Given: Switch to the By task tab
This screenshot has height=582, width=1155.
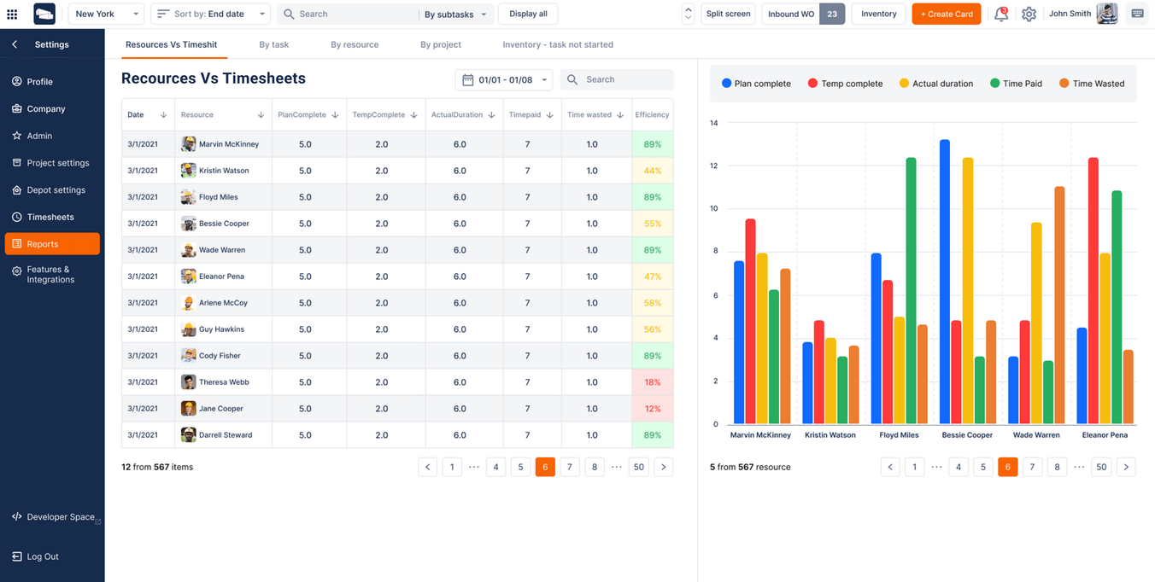Looking at the screenshot, I should pos(274,44).
